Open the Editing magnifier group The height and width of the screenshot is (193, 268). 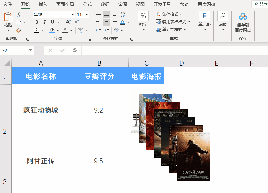[223, 21]
